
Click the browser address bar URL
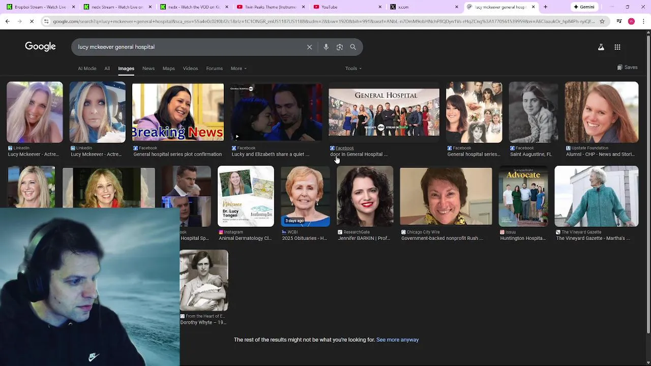pos(323,21)
